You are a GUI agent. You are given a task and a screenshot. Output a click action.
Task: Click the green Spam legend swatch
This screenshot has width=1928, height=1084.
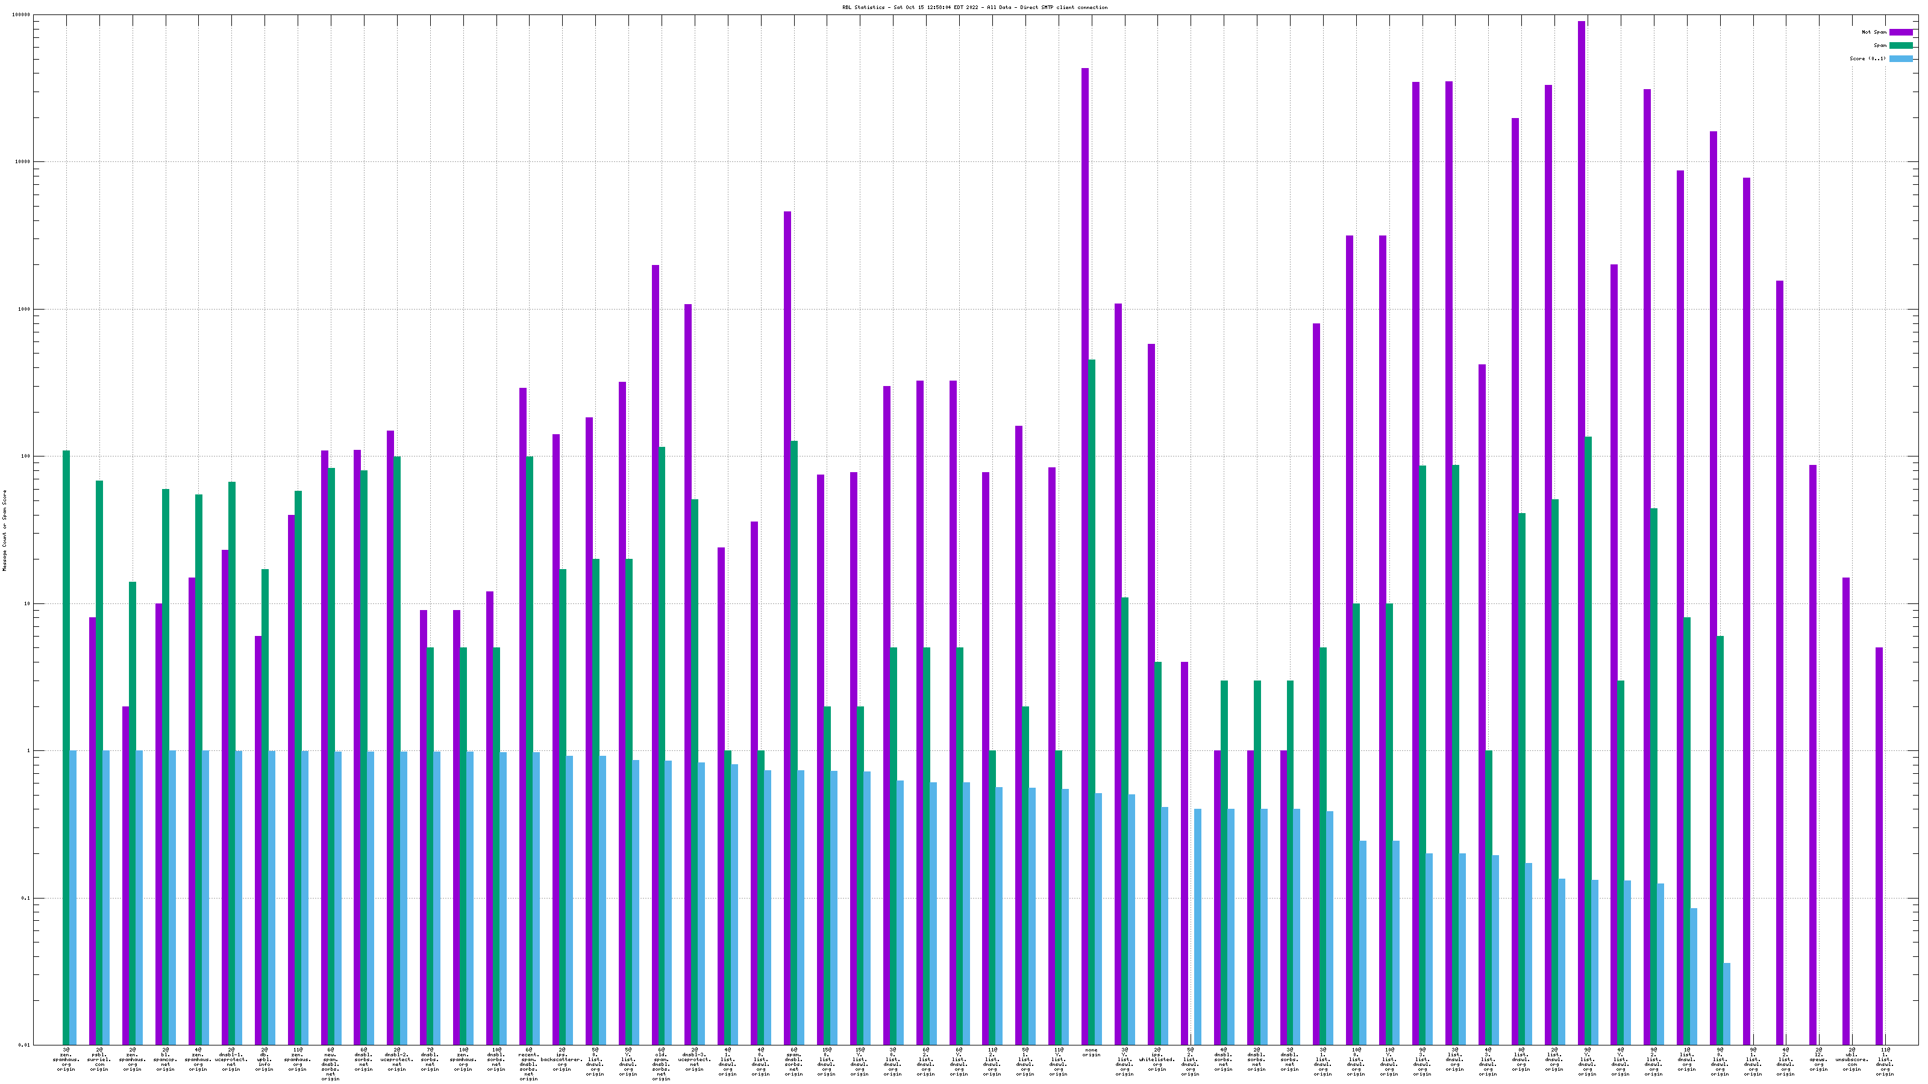1901,46
